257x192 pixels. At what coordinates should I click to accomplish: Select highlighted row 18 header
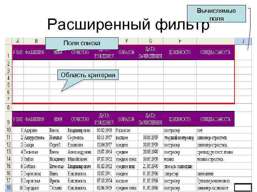point(9,188)
